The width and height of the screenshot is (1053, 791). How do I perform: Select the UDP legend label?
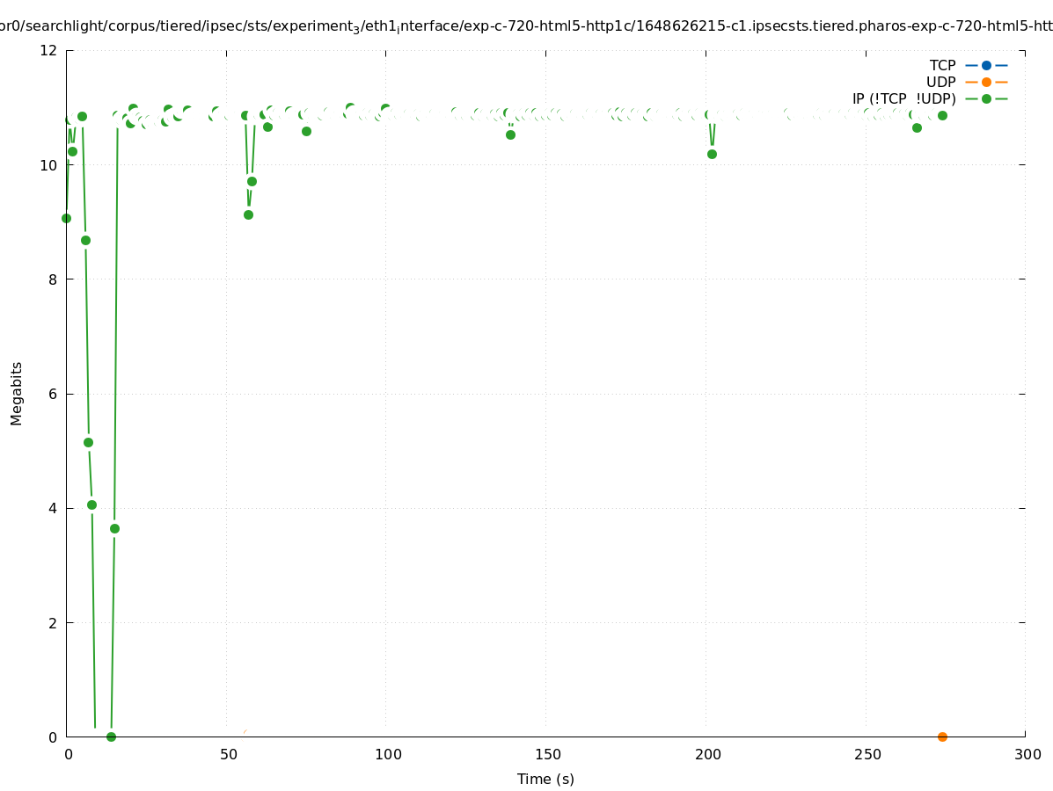point(940,82)
